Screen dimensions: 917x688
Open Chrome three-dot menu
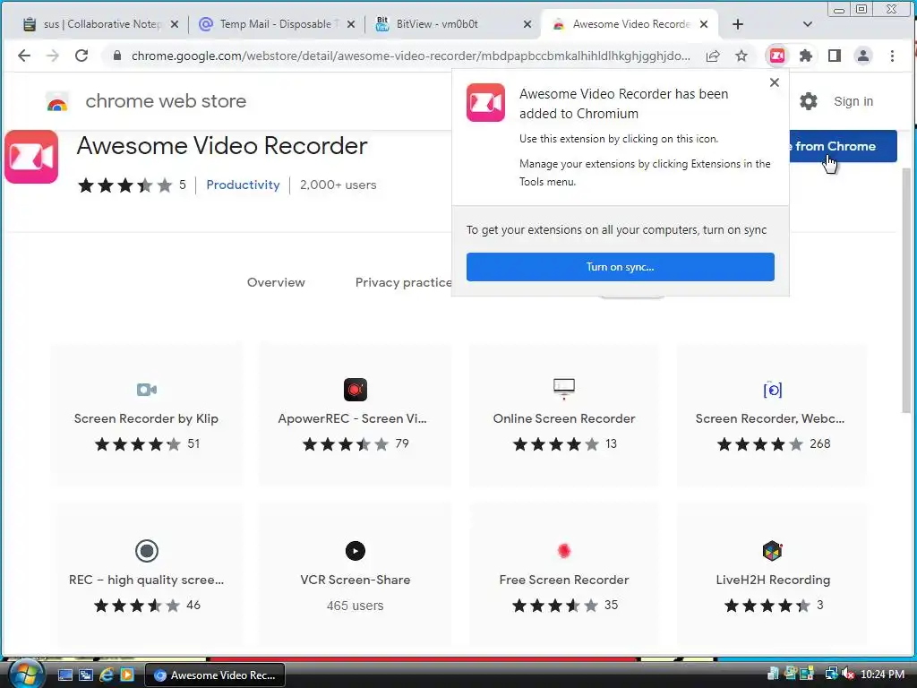[x=892, y=56]
